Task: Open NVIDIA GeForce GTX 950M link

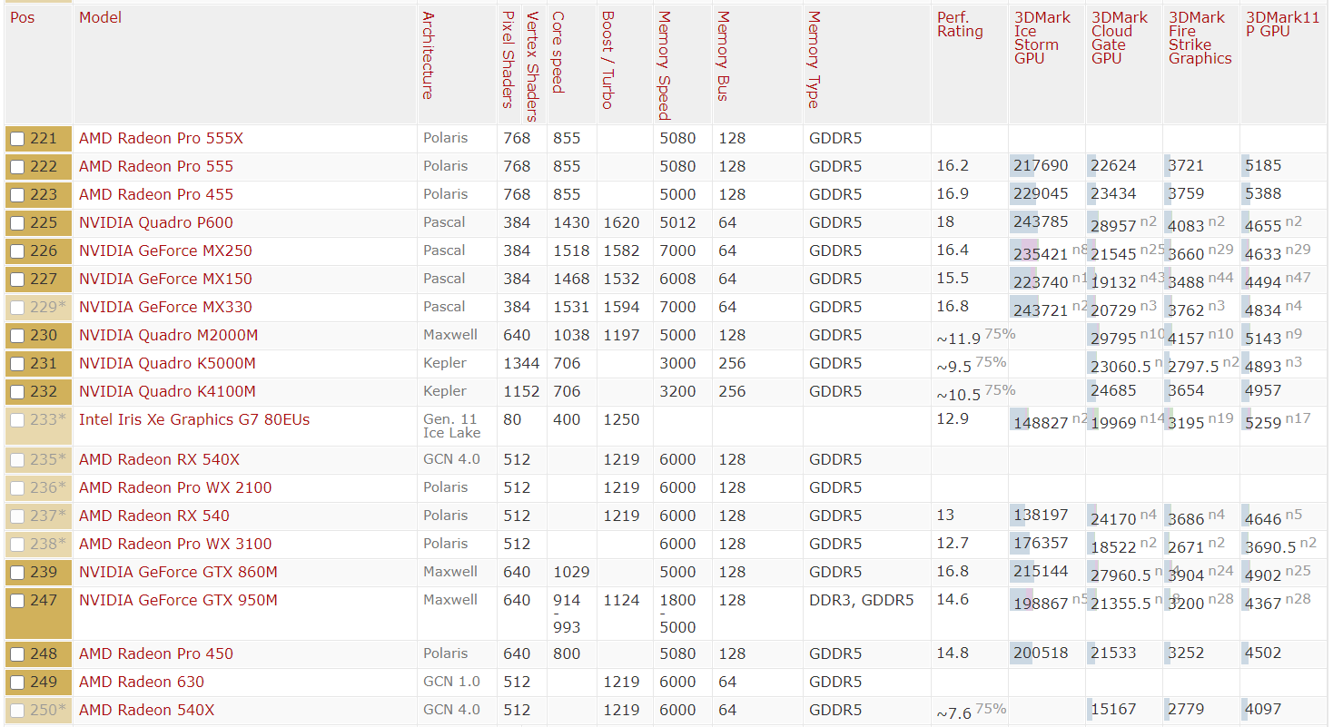Action: (x=178, y=601)
